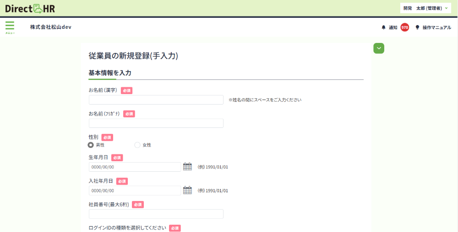Focus the 生年月日 date field

(x=135, y=167)
